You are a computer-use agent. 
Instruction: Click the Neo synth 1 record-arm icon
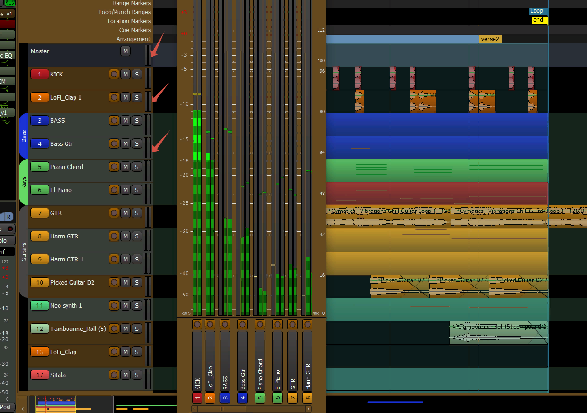(x=114, y=305)
